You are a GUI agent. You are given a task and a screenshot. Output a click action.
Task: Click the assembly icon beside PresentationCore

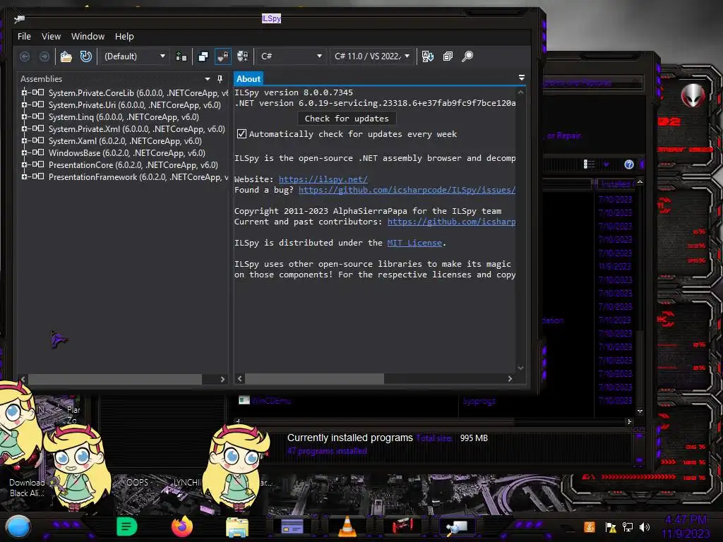(38, 164)
